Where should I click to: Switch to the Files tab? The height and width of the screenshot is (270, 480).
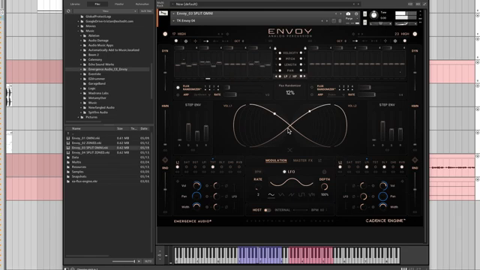click(97, 4)
